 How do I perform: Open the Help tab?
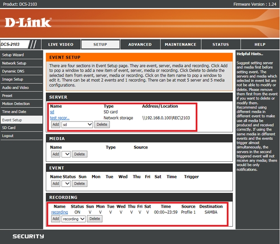260,44
